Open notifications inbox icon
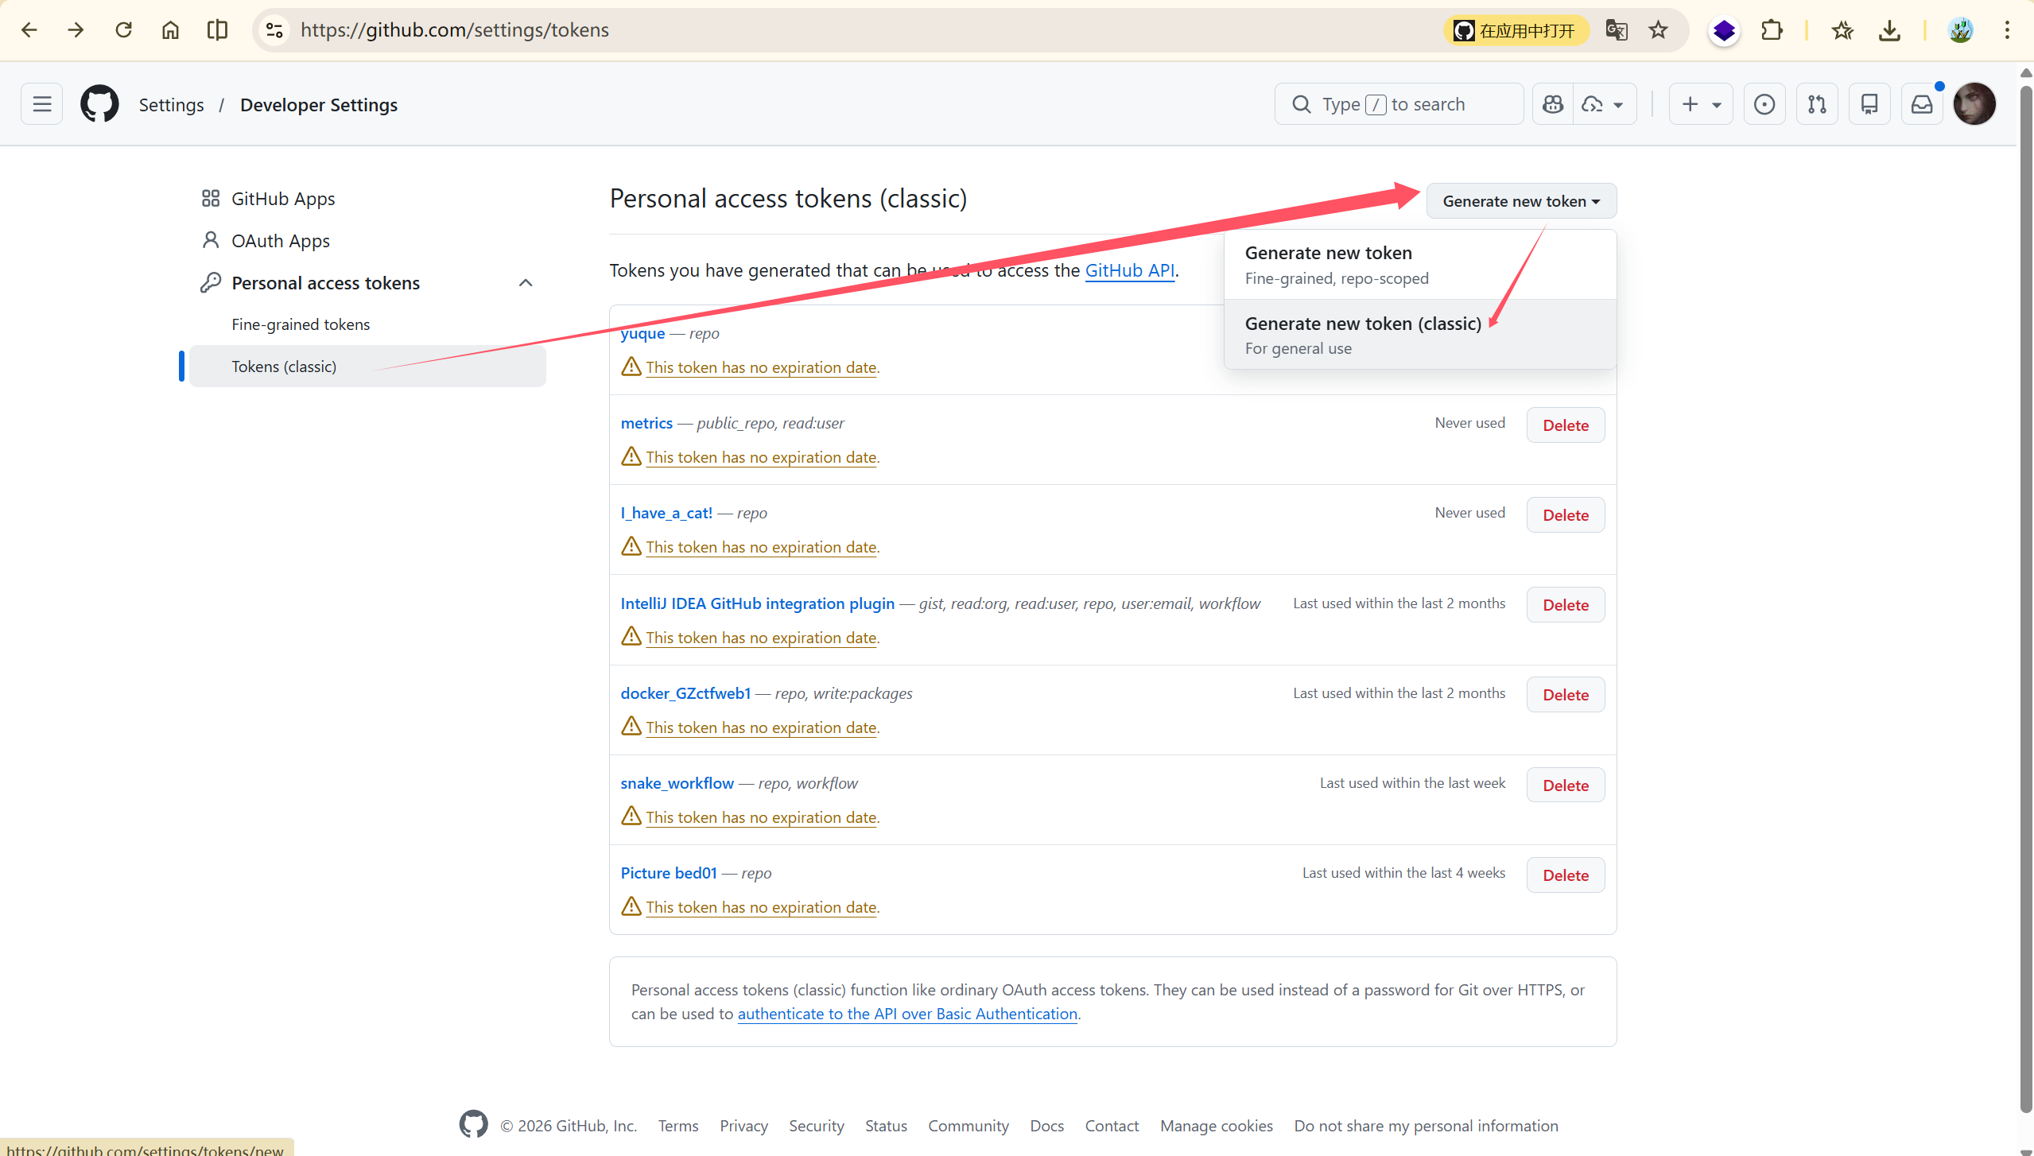2034x1156 pixels. tap(1922, 104)
